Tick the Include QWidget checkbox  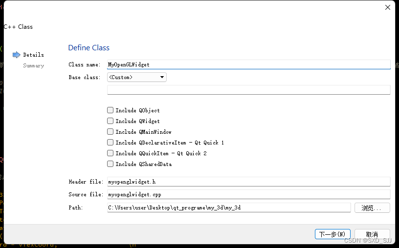click(x=111, y=121)
